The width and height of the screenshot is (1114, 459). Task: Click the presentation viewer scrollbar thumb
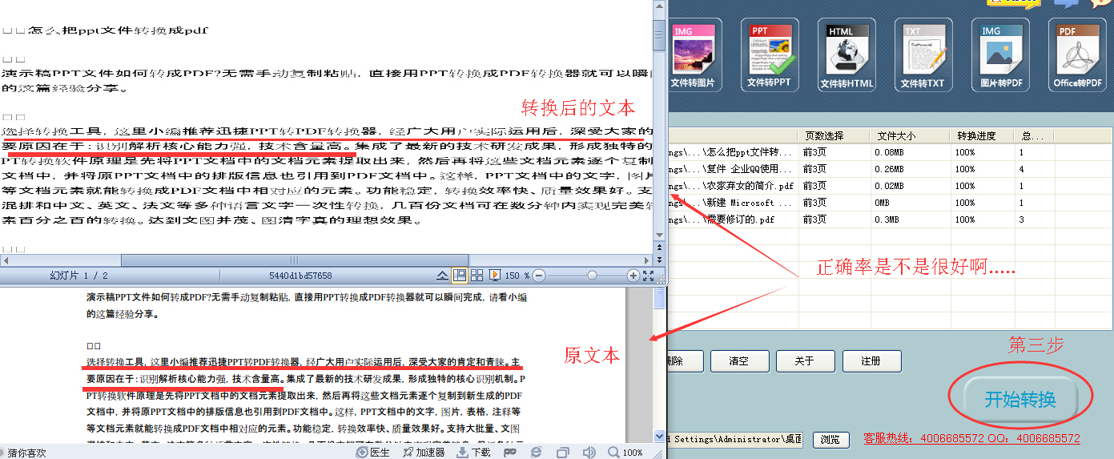(x=659, y=34)
